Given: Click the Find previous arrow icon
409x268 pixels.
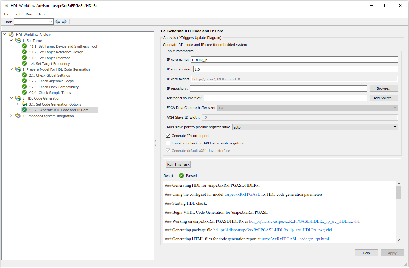Looking at the screenshot, I should pos(57,22).
